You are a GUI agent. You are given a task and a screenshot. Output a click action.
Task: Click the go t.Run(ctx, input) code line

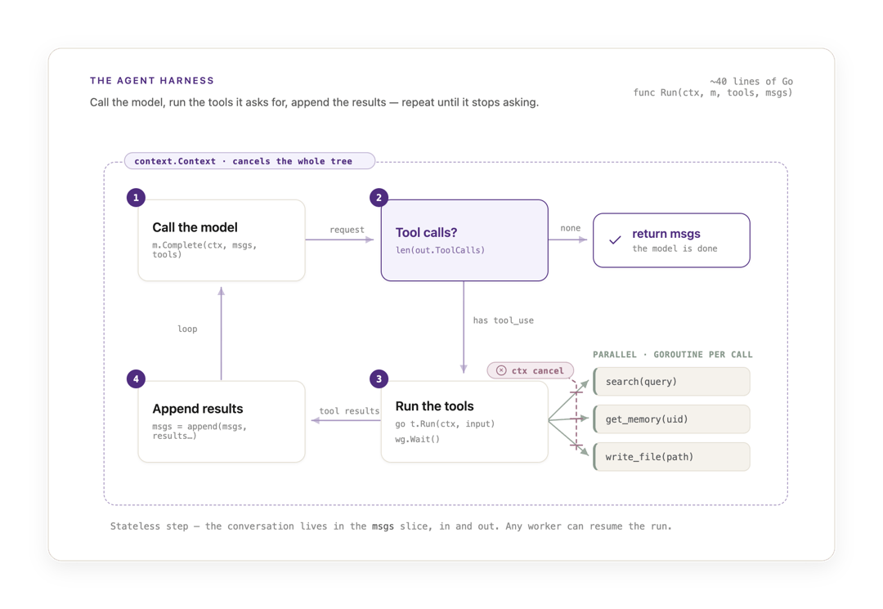(x=445, y=423)
